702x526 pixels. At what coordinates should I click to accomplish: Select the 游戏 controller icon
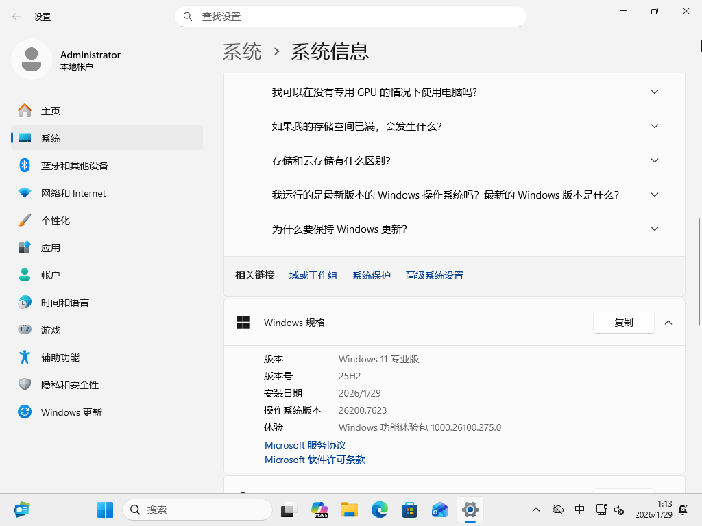(x=25, y=329)
